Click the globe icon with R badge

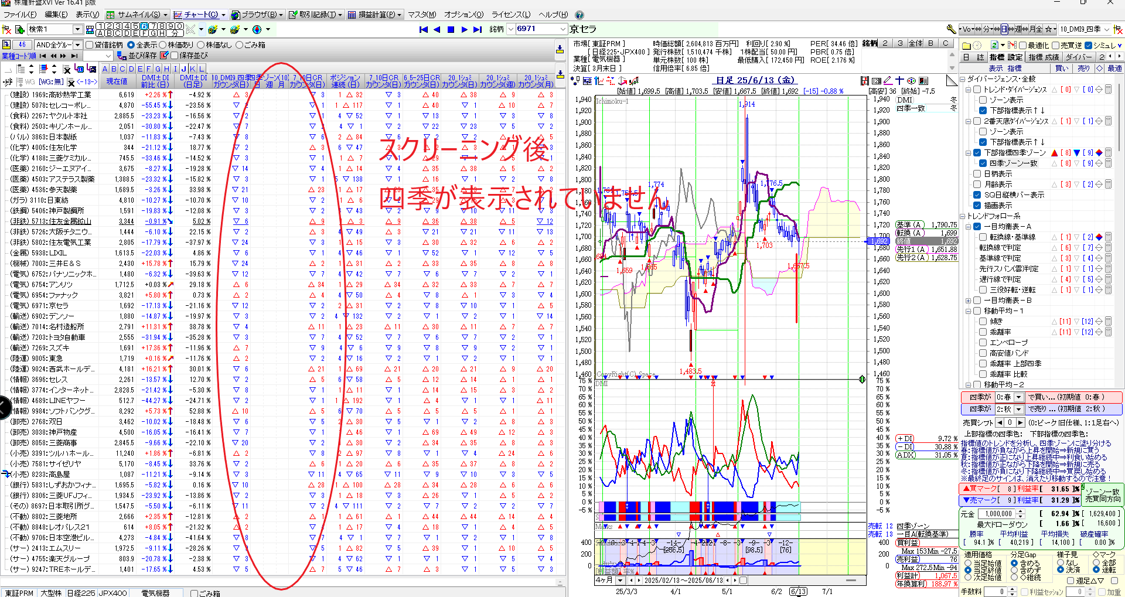click(x=213, y=29)
